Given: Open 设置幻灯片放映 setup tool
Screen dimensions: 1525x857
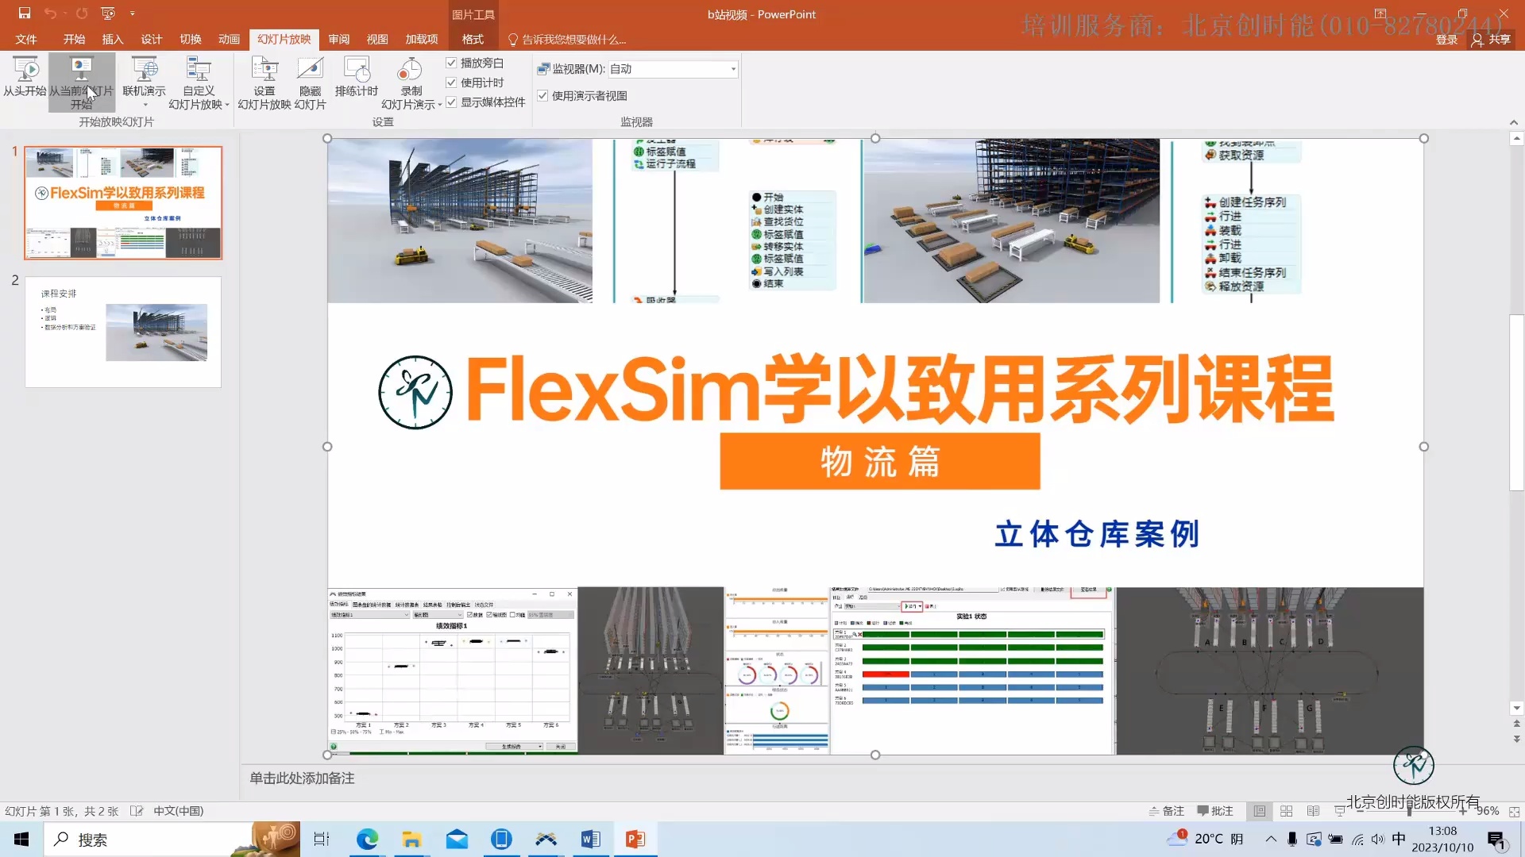Looking at the screenshot, I should pos(264,79).
